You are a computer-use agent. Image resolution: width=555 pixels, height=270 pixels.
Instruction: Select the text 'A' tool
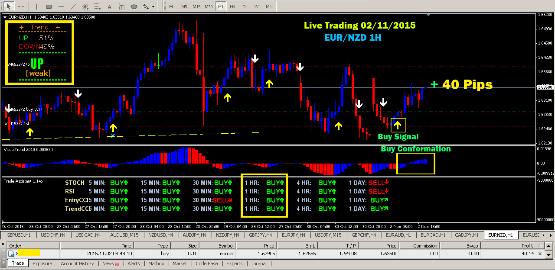click(109, 6)
